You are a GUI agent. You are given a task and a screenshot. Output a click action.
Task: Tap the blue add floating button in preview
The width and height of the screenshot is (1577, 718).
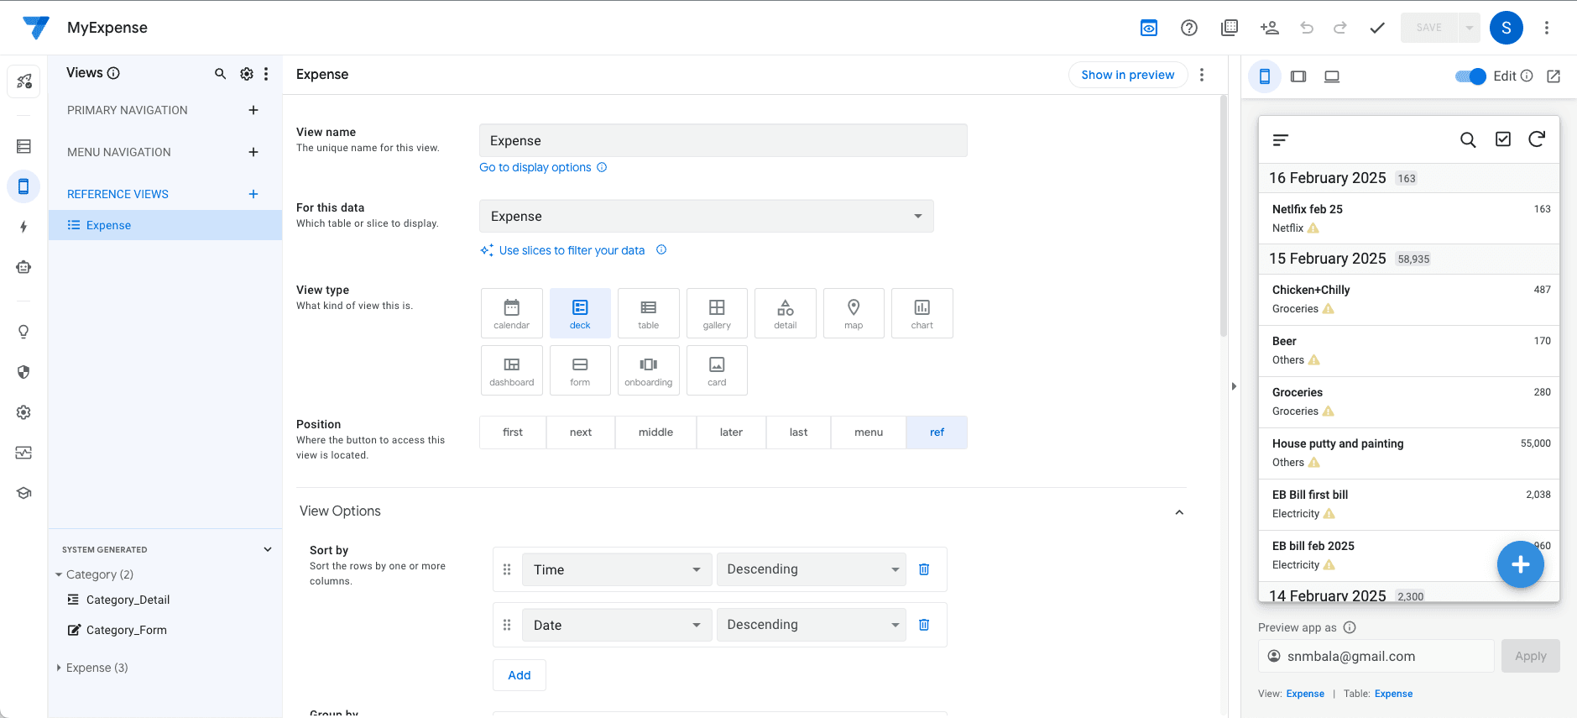(x=1521, y=564)
